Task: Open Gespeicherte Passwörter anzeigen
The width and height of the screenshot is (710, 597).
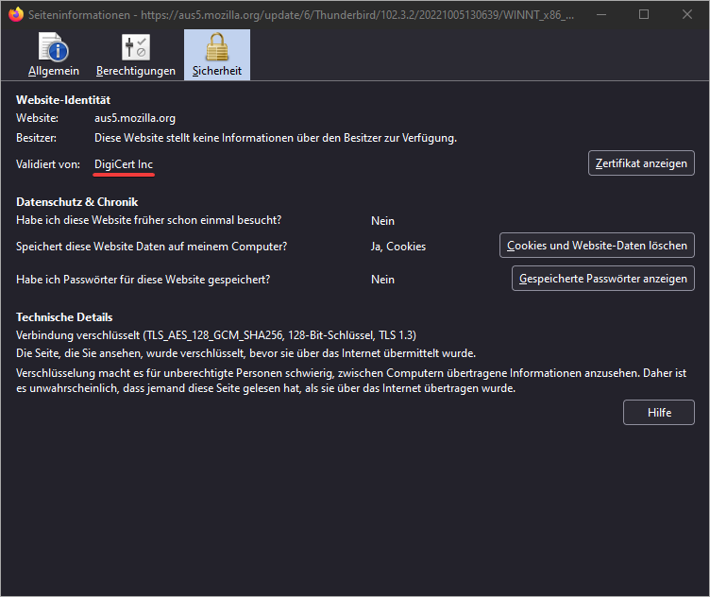Action: pyautogui.click(x=602, y=278)
